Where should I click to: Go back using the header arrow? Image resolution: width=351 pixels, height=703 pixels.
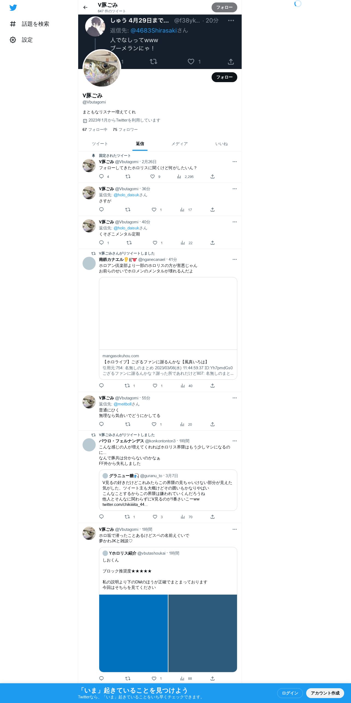coord(85,7)
